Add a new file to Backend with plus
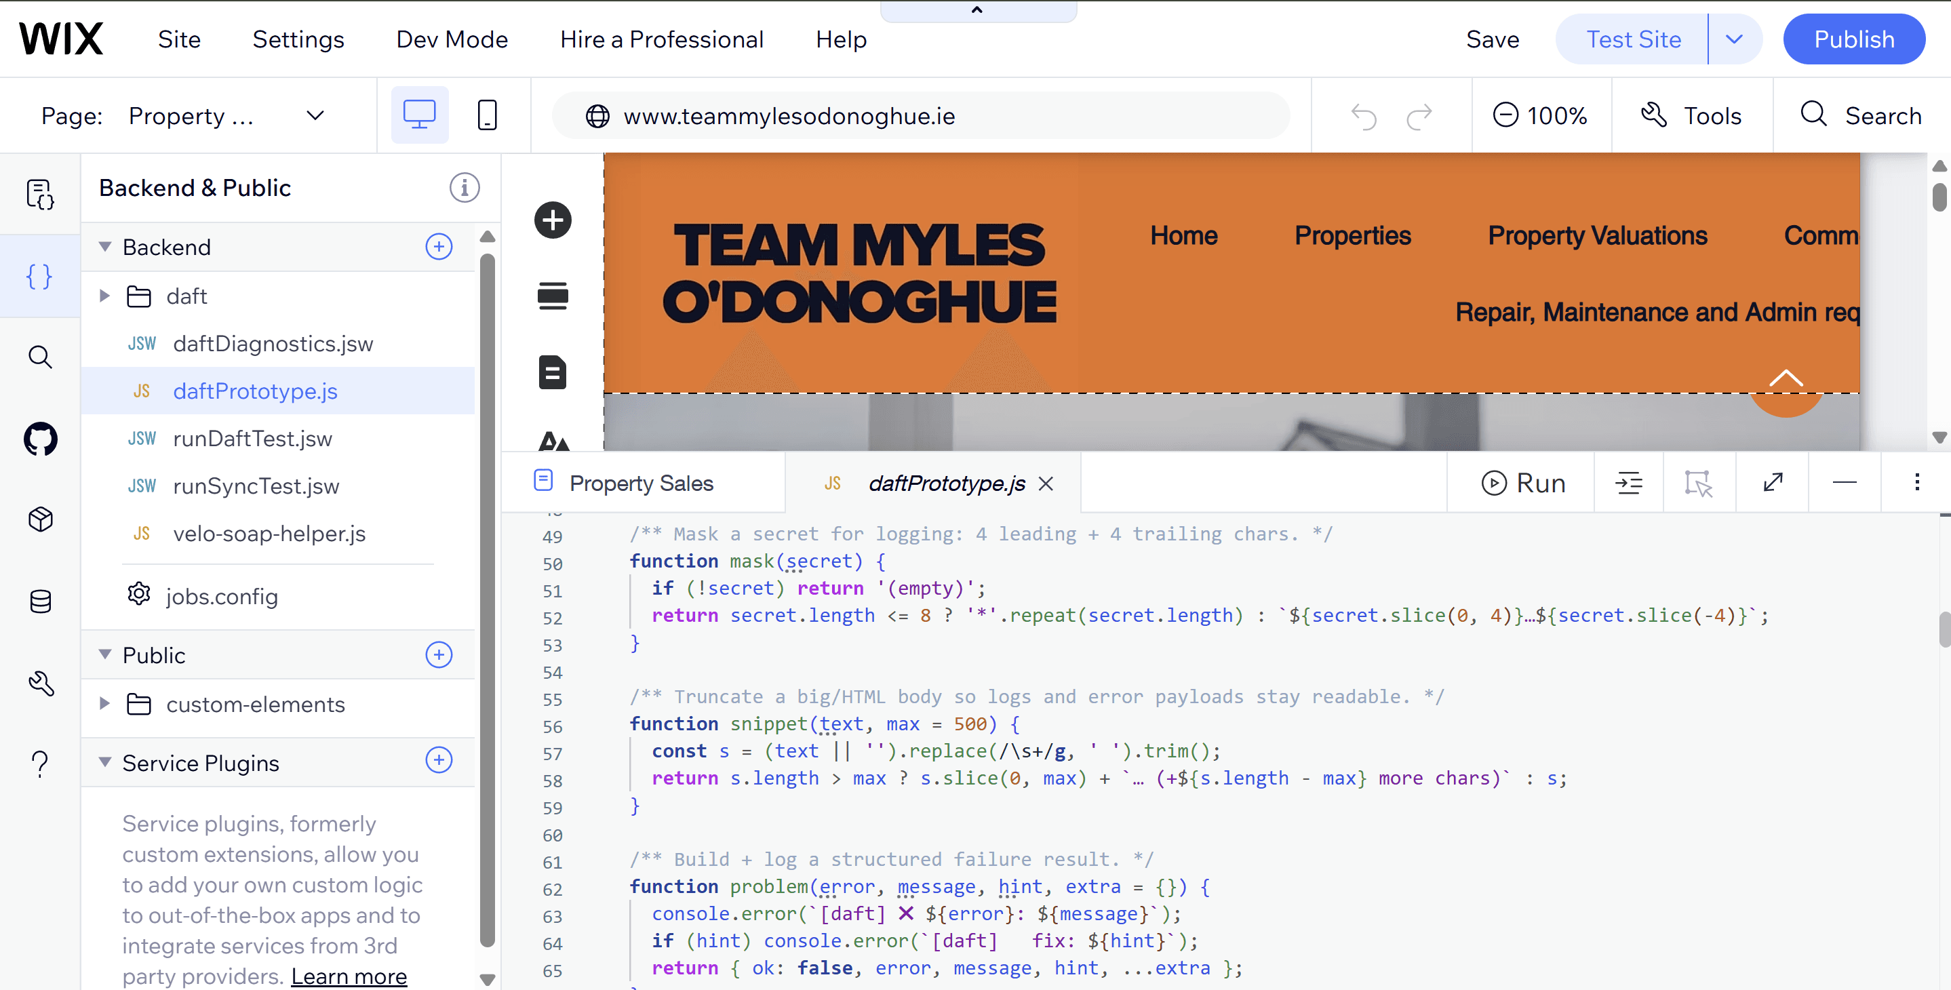Image resolution: width=1951 pixels, height=990 pixels. [x=439, y=247]
